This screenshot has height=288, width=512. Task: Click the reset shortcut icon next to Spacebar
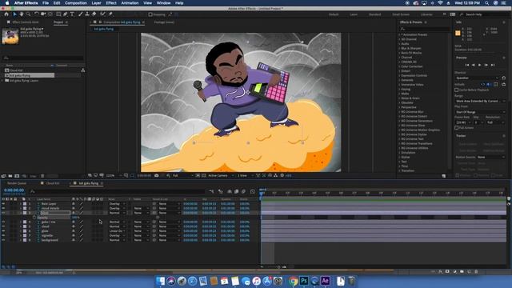503,78
